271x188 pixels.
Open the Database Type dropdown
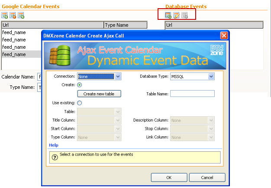click(192, 76)
